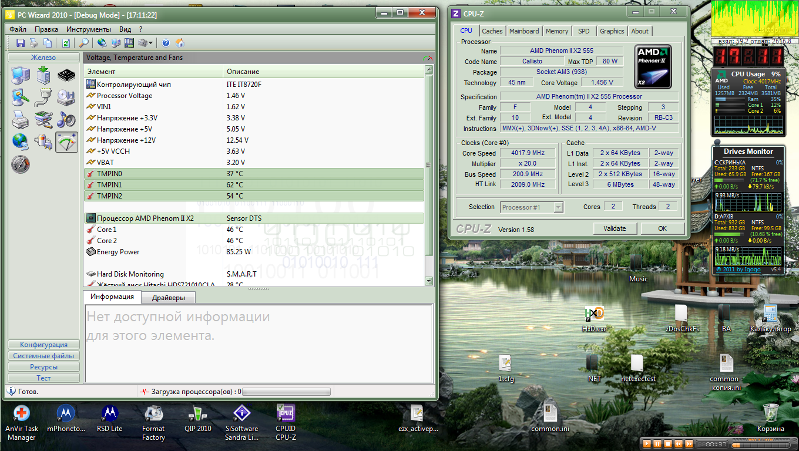Select the System Summary computer icon
The height and width of the screenshot is (451, 799).
(21, 75)
